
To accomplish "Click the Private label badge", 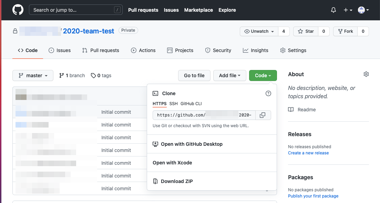I will click(128, 30).
